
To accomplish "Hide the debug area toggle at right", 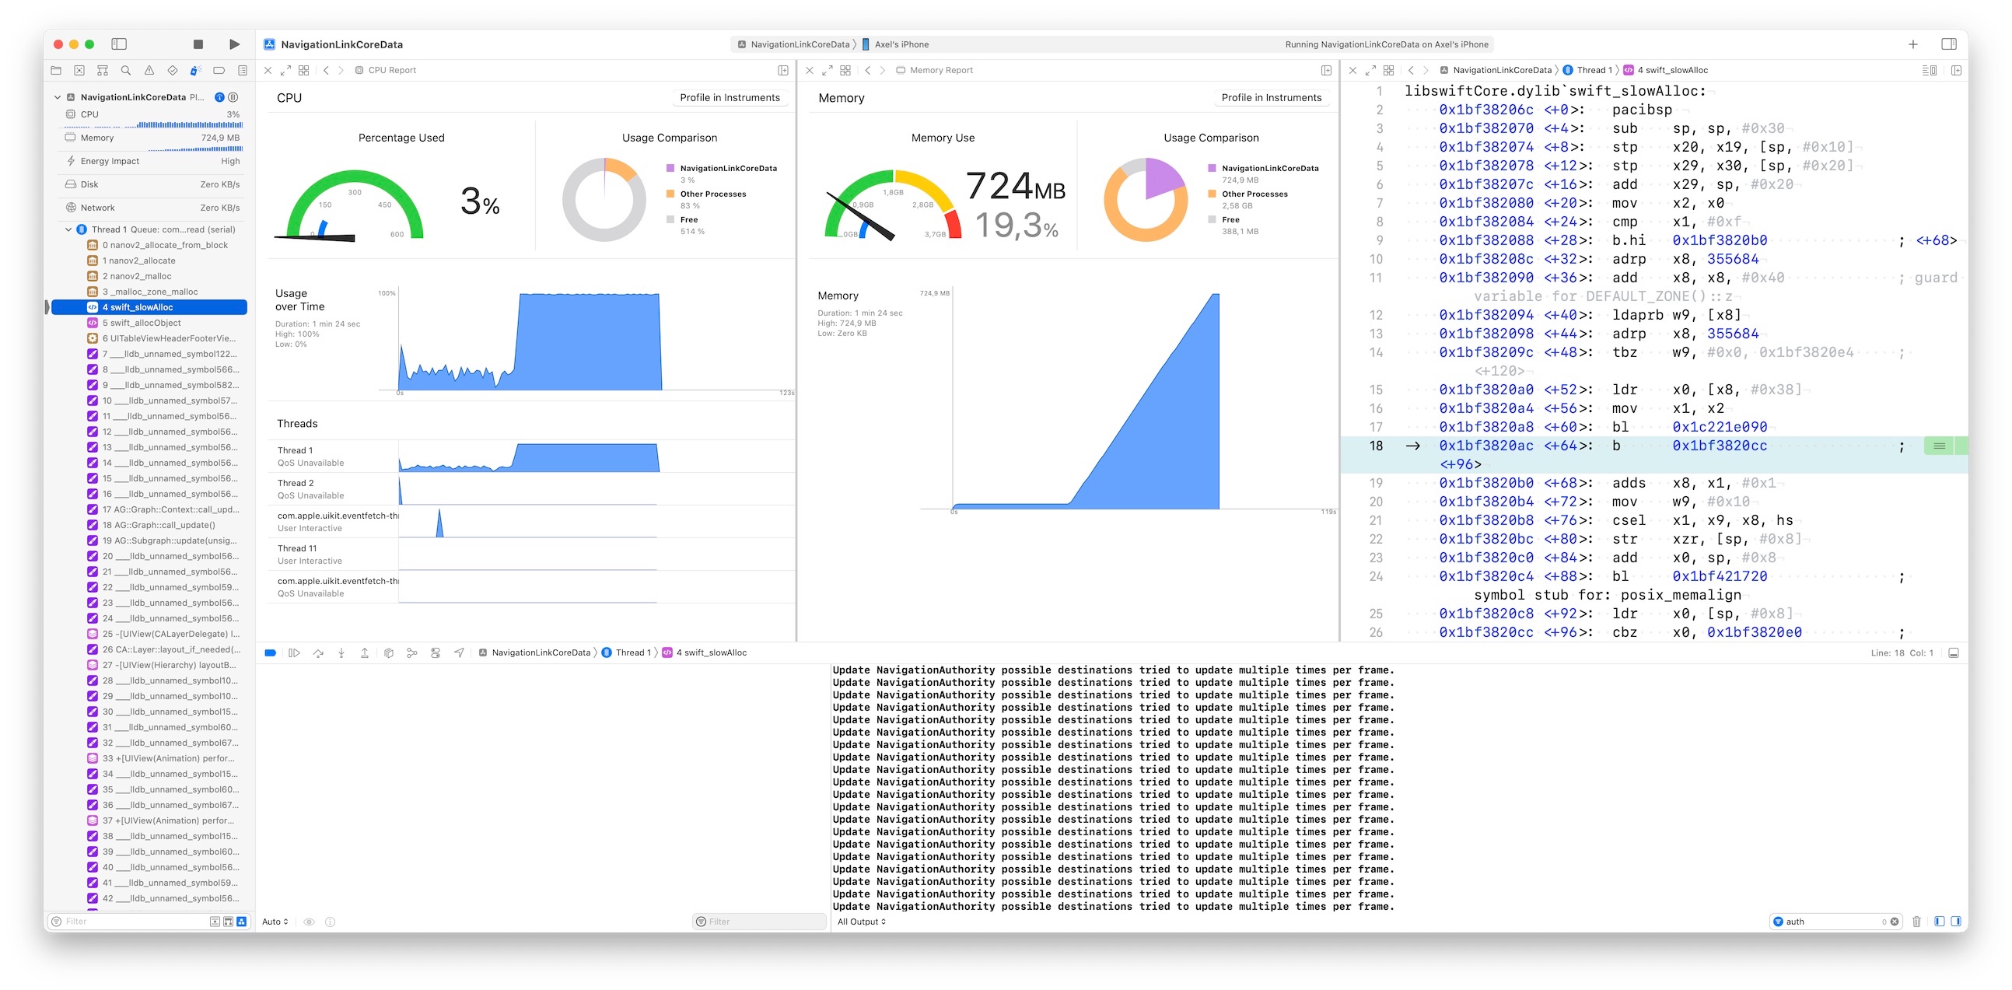I will 1954,653.
